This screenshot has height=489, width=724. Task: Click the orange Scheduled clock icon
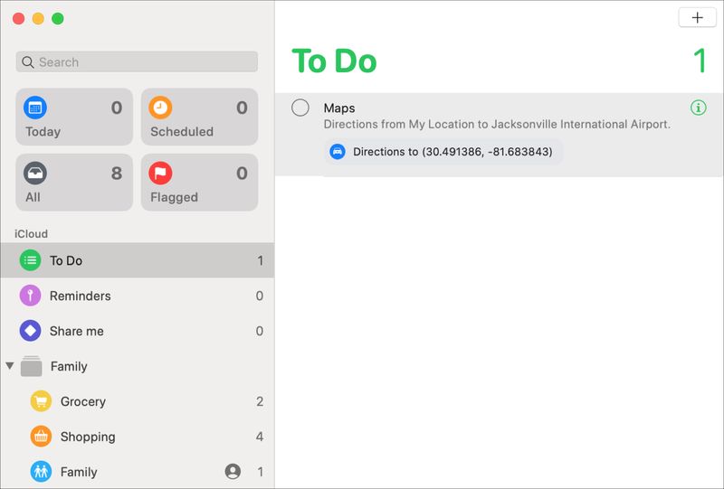[x=160, y=108]
